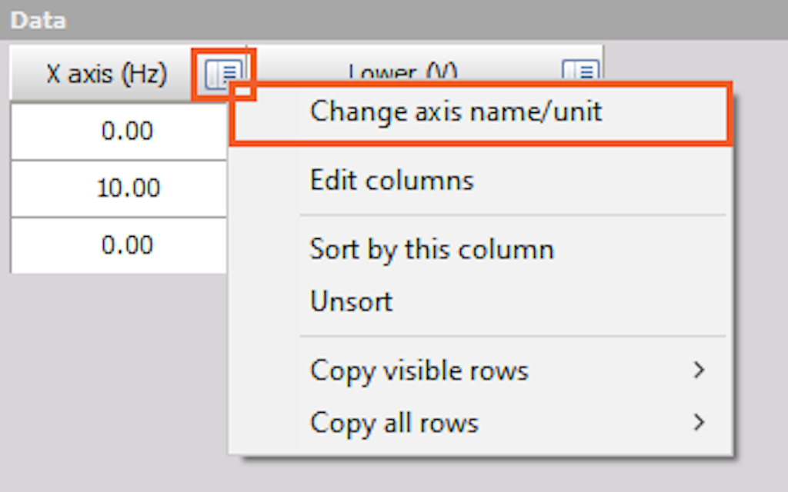This screenshot has width=788, height=492.
Task: Select Edit columns menu entry
Action: [x=480, y=180]
